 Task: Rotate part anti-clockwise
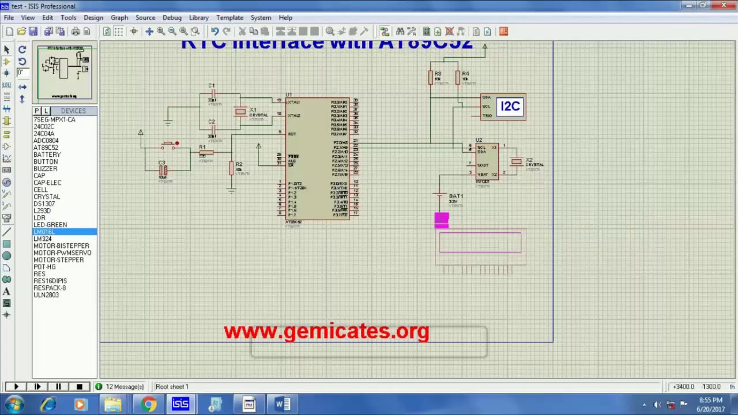tap(22, 61)
